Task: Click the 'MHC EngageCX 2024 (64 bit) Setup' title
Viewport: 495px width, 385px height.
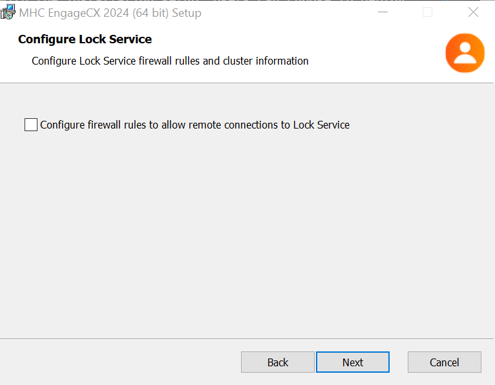Action: [110, 13]
